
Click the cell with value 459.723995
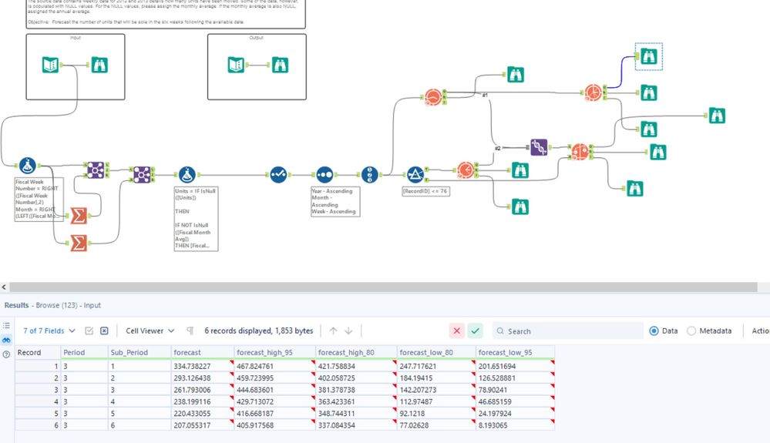click(x=275, y=378)
